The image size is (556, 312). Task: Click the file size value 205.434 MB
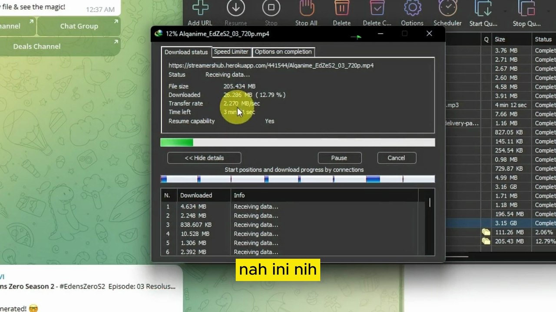click(x=239, y=86)
